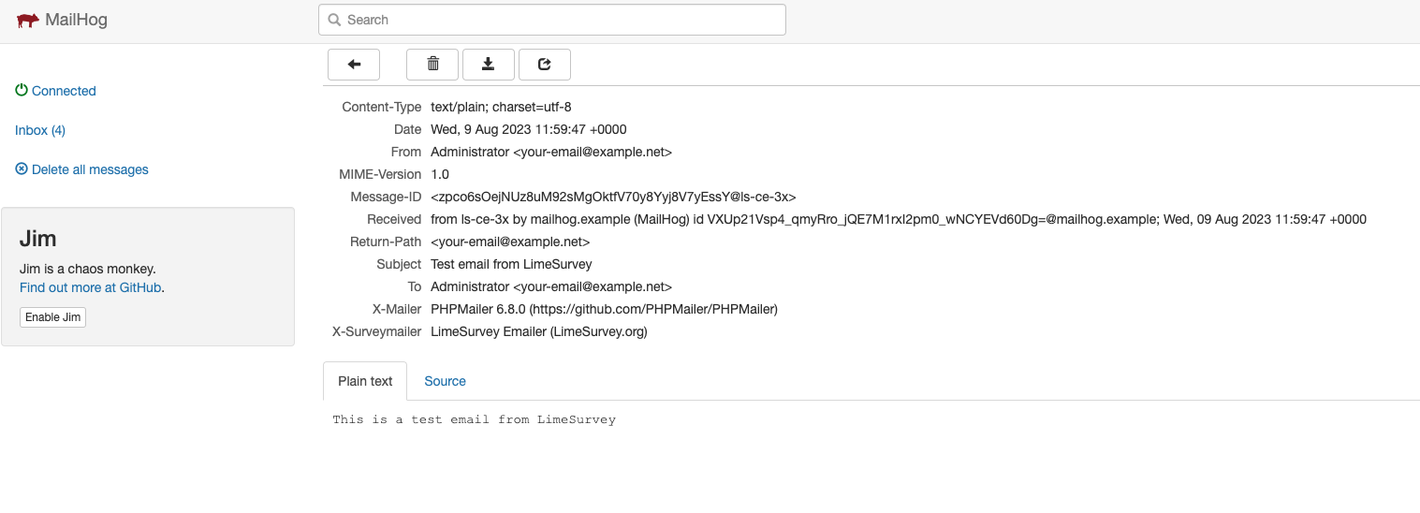The height and width of the screenshot is (513, 1420).
Task: Open the Find out more at GitHub link
Action: tap(91, 287)
